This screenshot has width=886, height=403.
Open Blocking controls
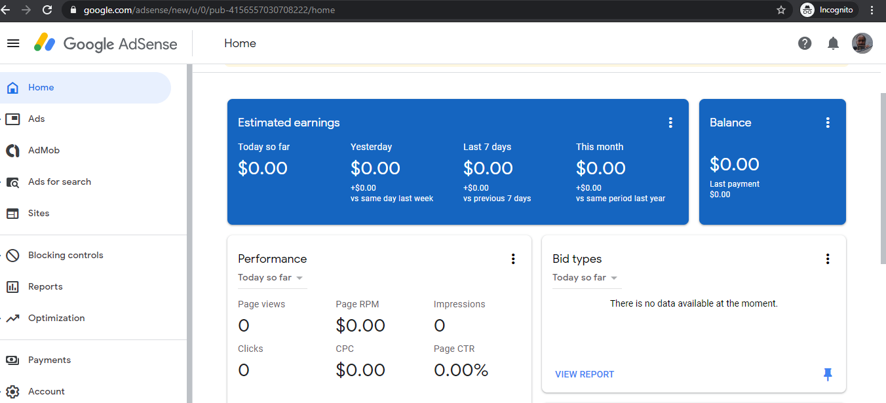point(66,255)
